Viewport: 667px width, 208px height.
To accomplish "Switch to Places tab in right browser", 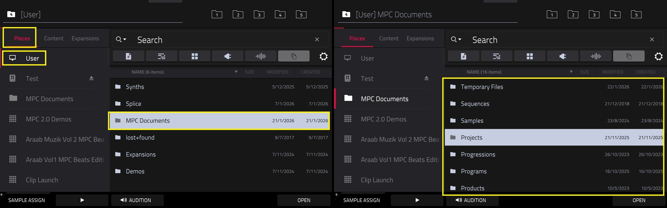I will [357, 38].
